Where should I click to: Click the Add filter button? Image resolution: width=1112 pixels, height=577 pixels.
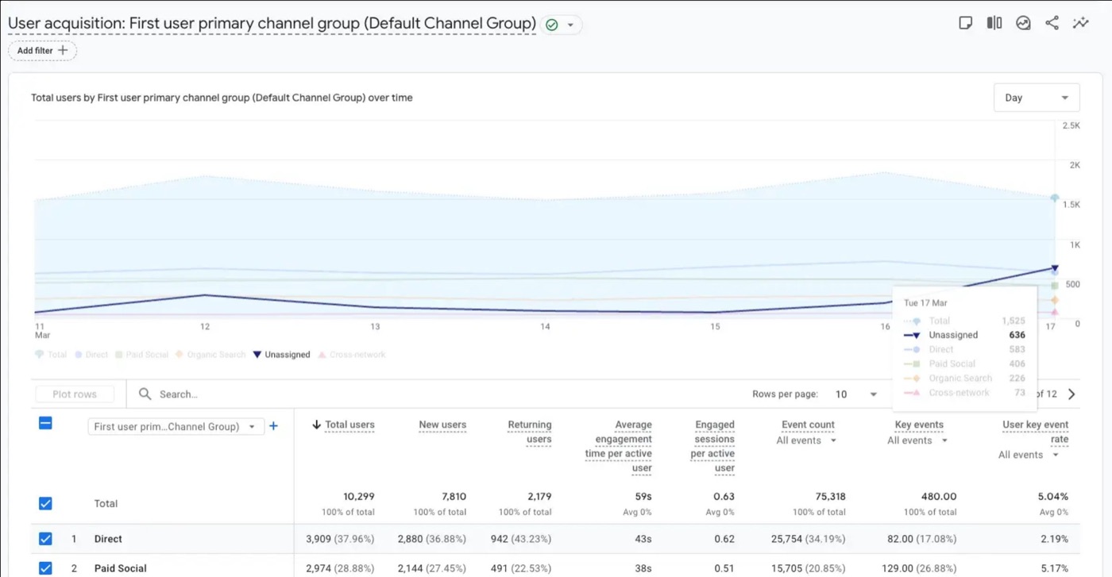pos(43,51)
